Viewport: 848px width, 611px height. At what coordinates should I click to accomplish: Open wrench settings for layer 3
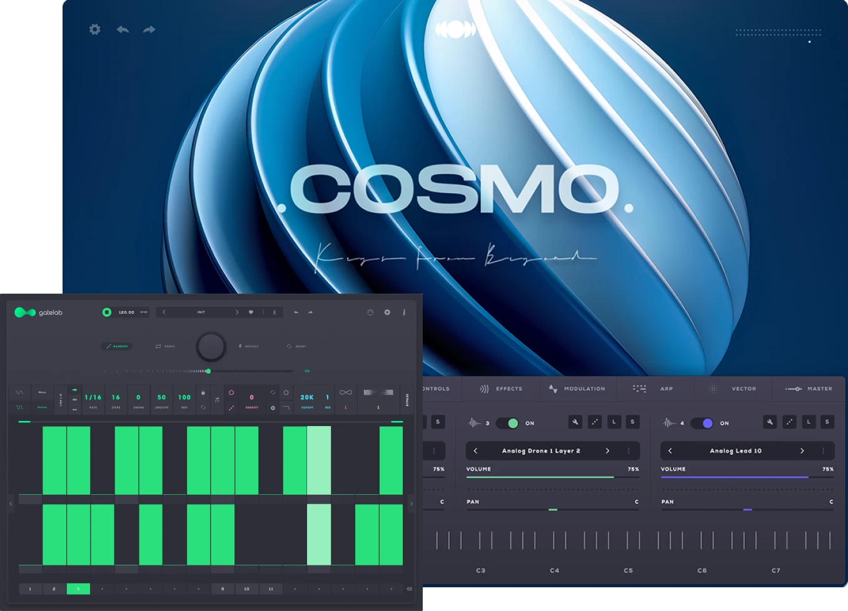575,422
